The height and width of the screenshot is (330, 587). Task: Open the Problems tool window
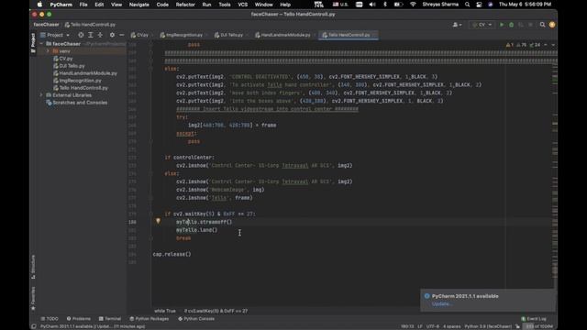click(78, 319)
